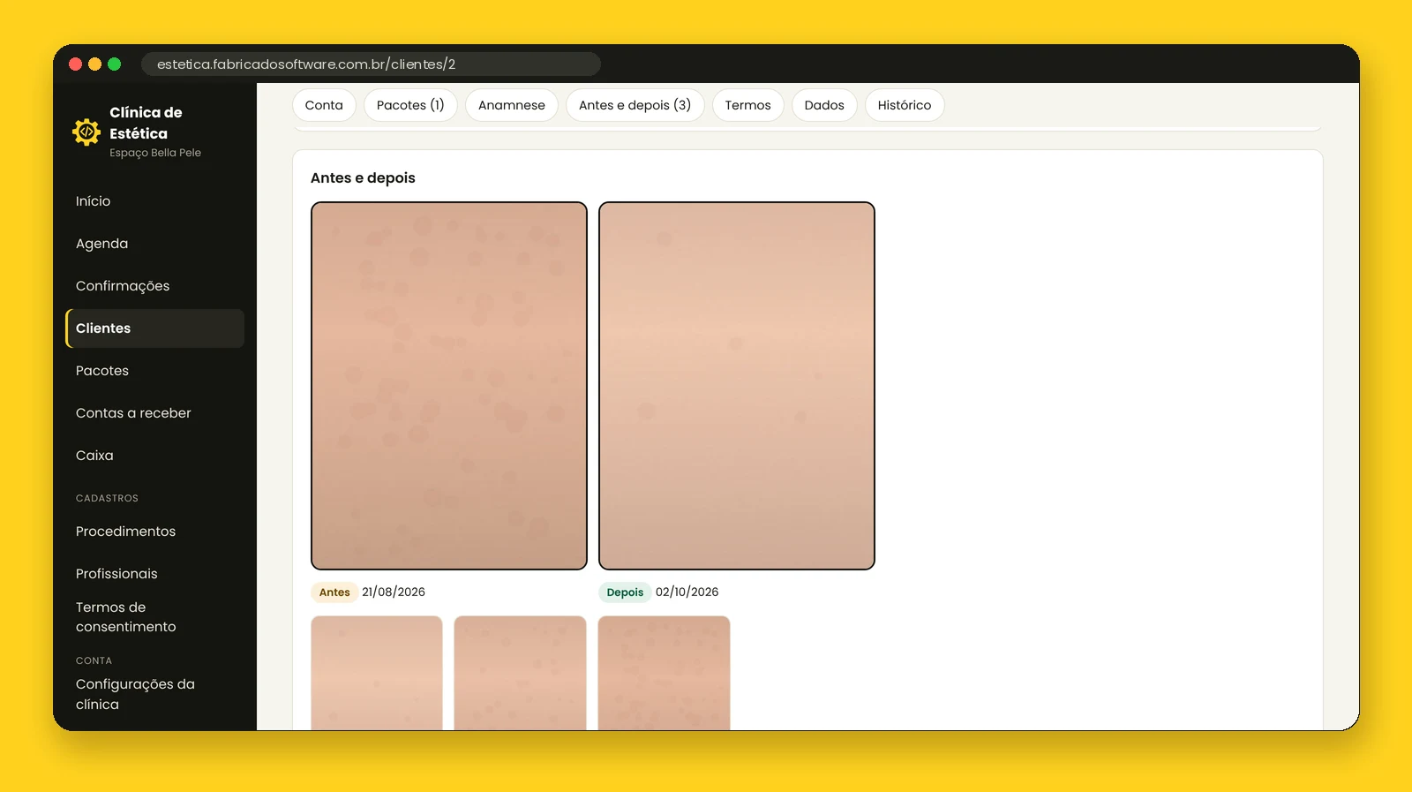Go to Início in the sidebar
1412x792 pixels.
(x=154, y=201)
